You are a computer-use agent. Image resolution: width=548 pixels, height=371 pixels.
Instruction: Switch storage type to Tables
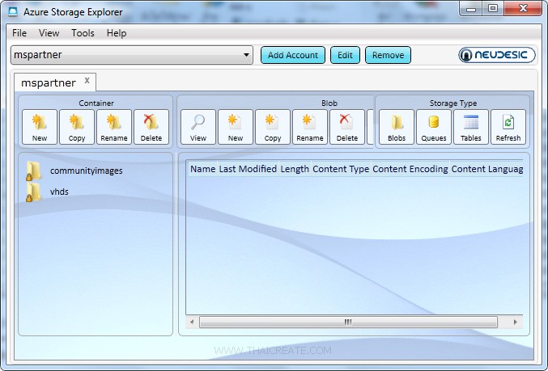[471, 127]
